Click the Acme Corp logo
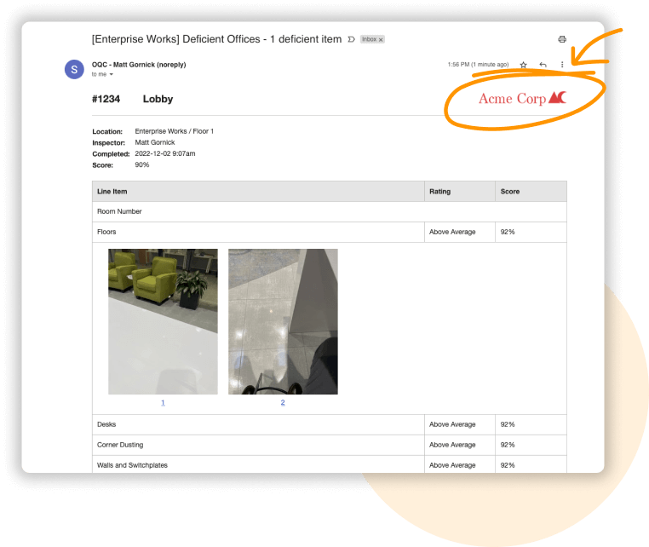This screenshot has height=547, width=649. 522,99
